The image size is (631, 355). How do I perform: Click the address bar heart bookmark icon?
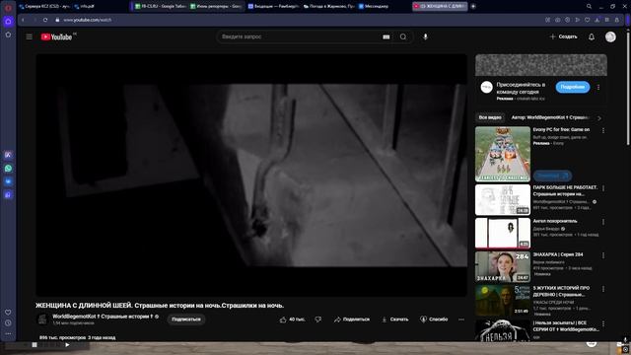coord(588,20)
